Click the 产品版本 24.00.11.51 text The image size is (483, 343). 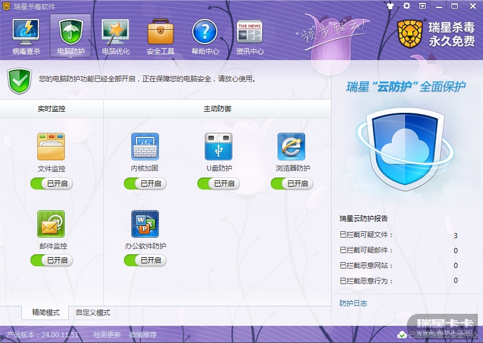coord(42,334)
